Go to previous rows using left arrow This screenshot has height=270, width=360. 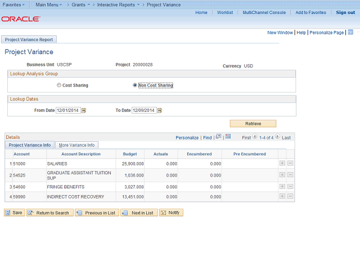(x=255, y=137)
